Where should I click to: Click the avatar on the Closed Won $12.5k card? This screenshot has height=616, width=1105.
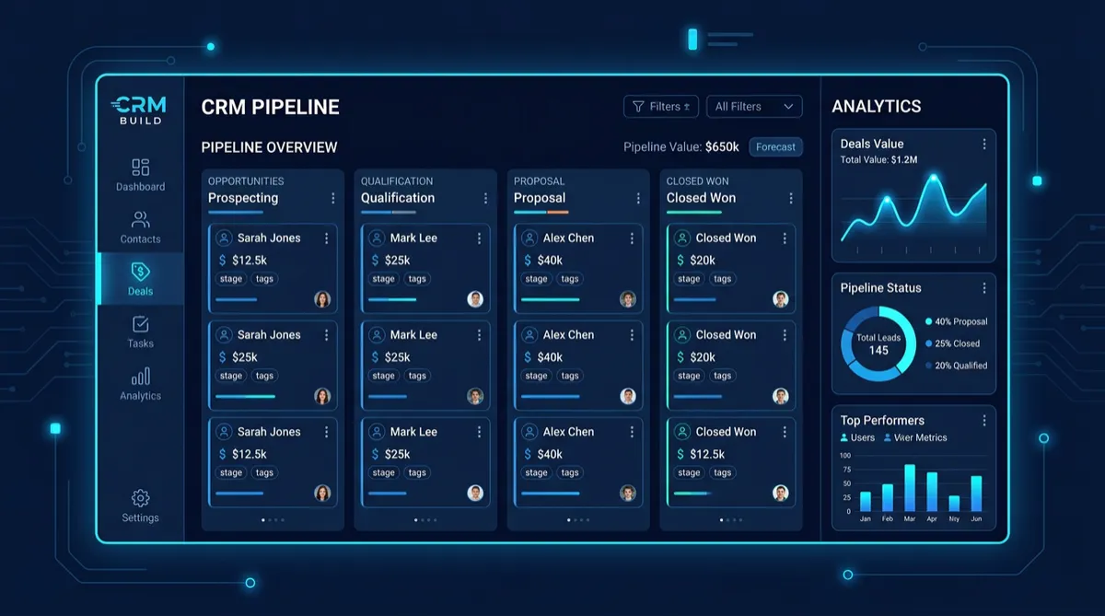781,493
